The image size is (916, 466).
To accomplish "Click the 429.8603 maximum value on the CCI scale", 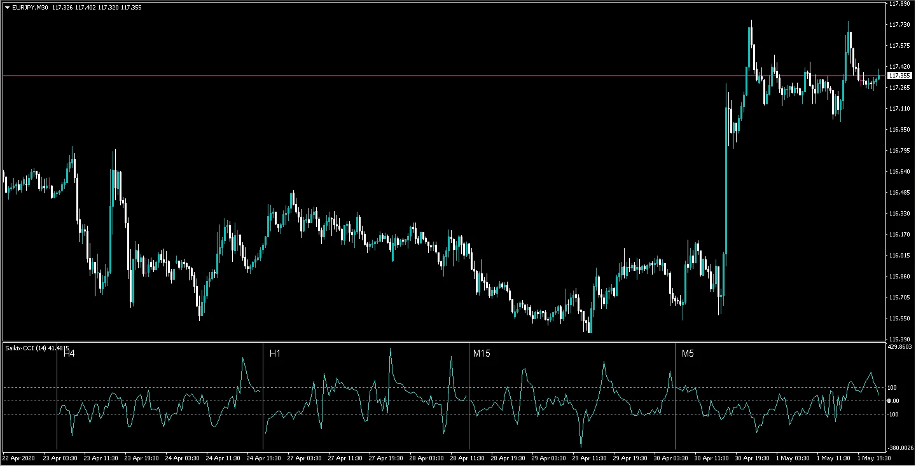I will (899, 348).
